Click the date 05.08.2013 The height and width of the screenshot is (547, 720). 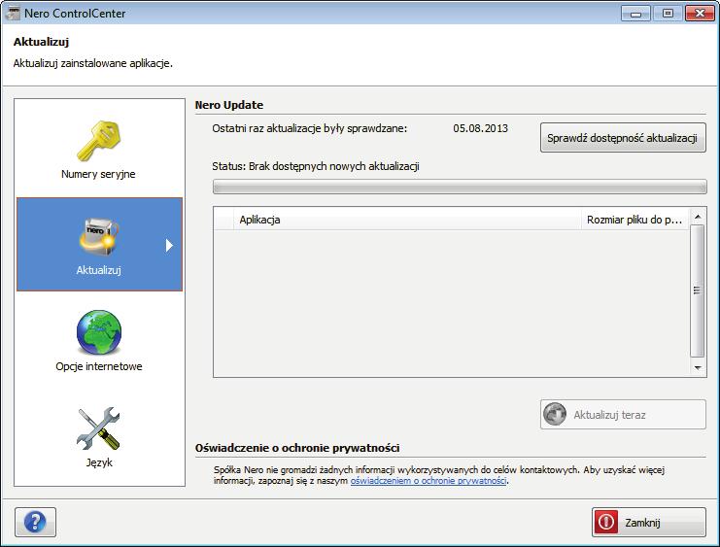(x=480, y=128)
